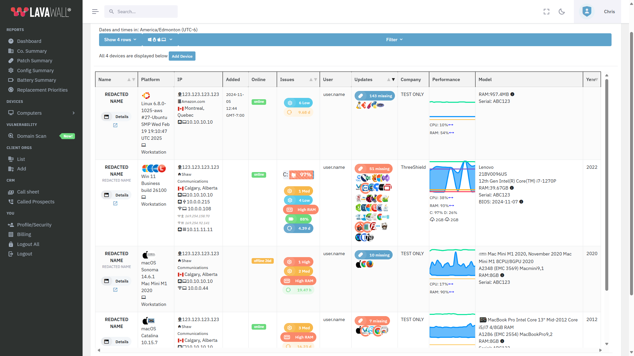The height and width of the screenshot is (356, 634).
Task: Open Details for macOS Catalina device
Action: coord(116,342)
